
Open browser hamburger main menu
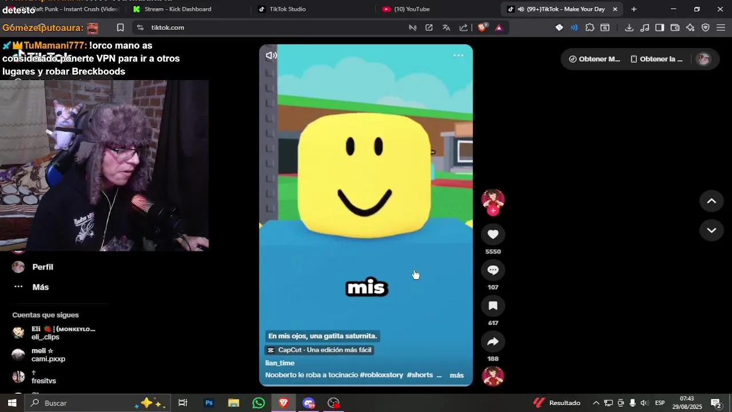click(721, 27)
